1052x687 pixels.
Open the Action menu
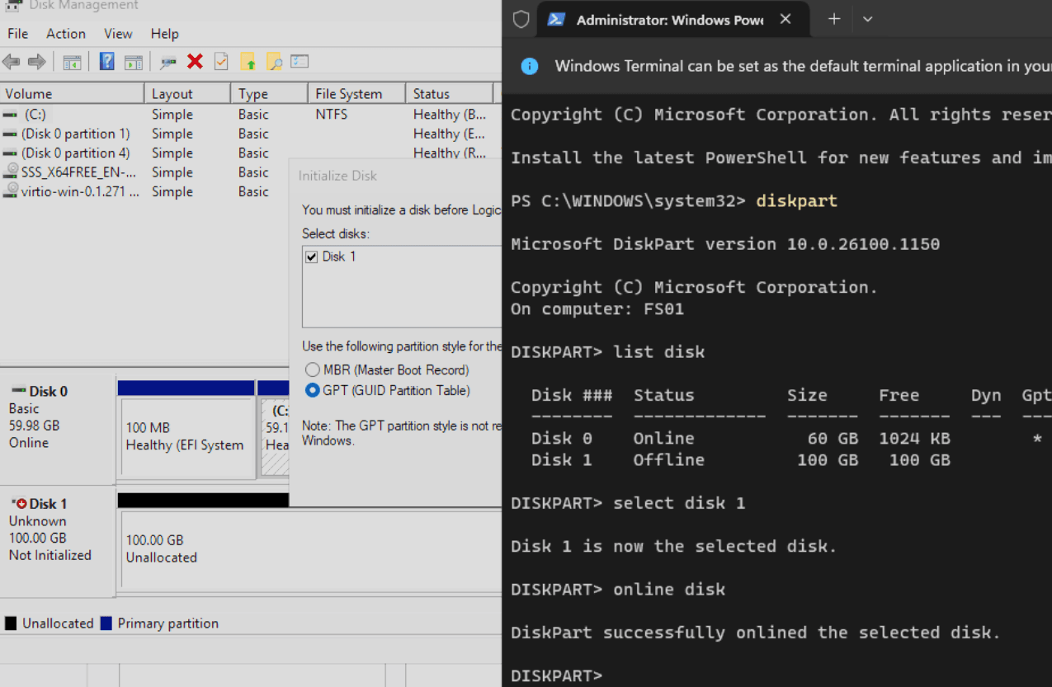point(66,34)
